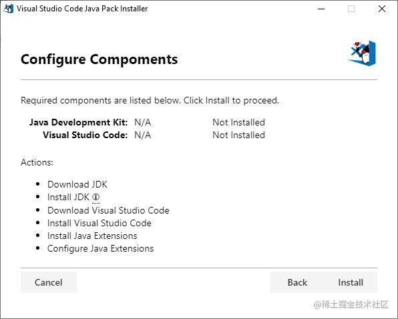The height and width of the screenshot is (319, 398).
Task: Select 'Install Visual Studio Code' action
Action: point(99,223)
